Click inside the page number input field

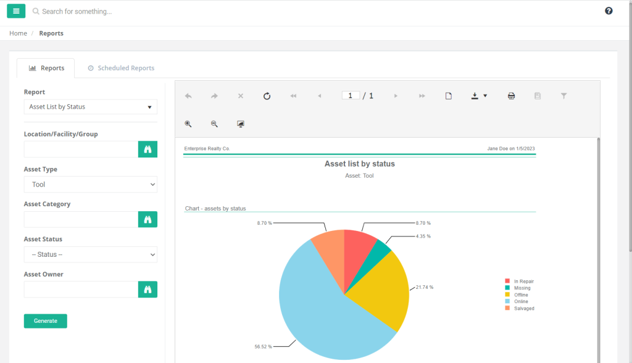click(x=350, y=96)
